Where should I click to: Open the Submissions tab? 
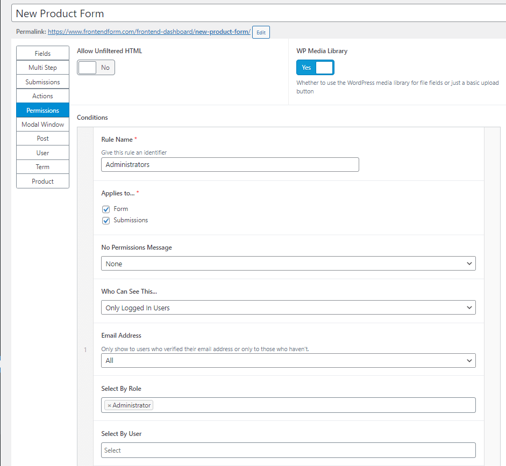pyautogui.click(x=42, y=82)
